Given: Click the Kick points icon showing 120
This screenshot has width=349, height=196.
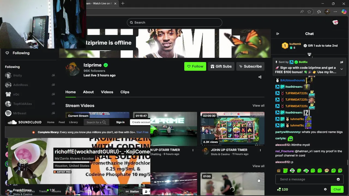Looking at the screenshot, I should [x=279, y=189].
